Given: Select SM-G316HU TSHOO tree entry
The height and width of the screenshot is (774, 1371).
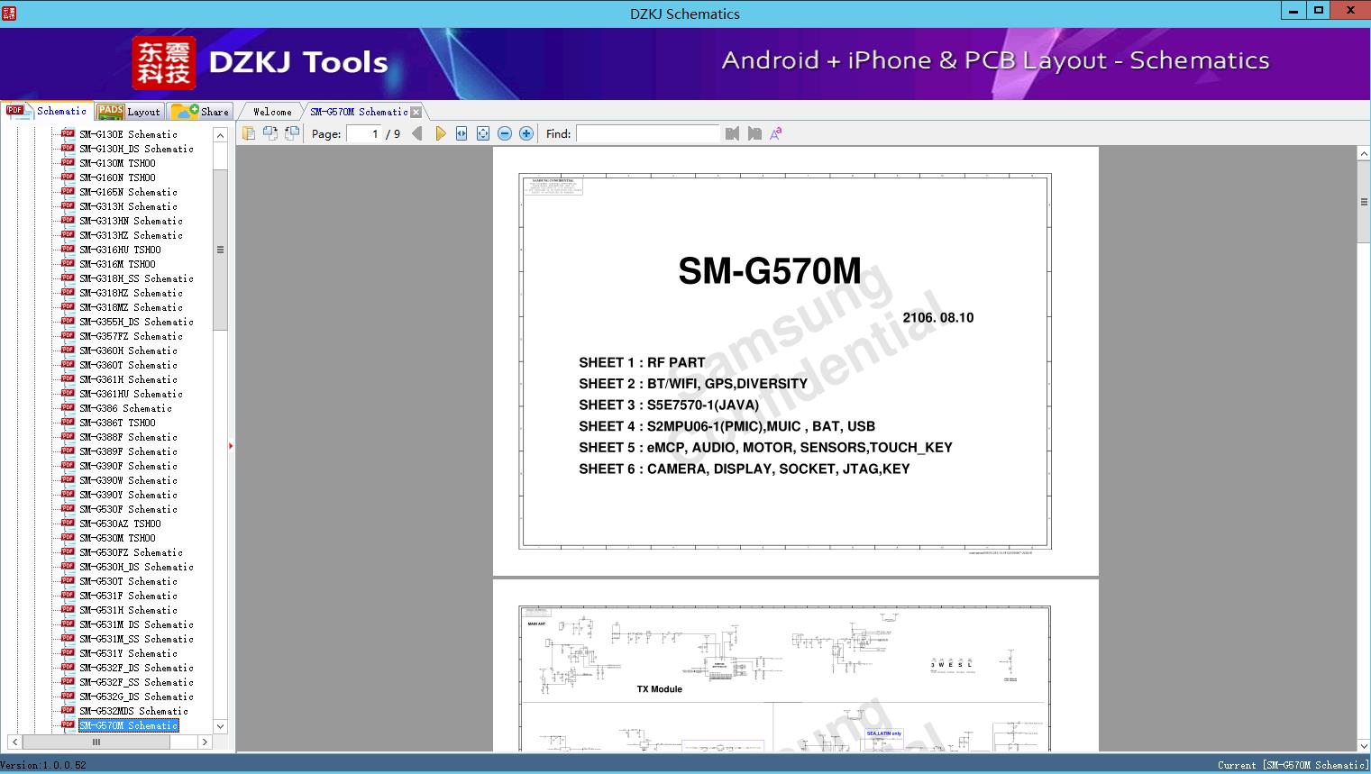Looking at the screenshot, I should click(x=120, y=250).
